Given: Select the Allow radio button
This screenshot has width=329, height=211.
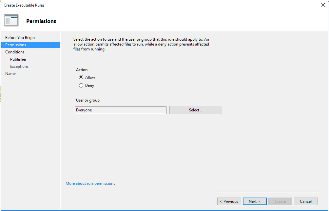Looking at the screenshot, I should tap(81, 77).
